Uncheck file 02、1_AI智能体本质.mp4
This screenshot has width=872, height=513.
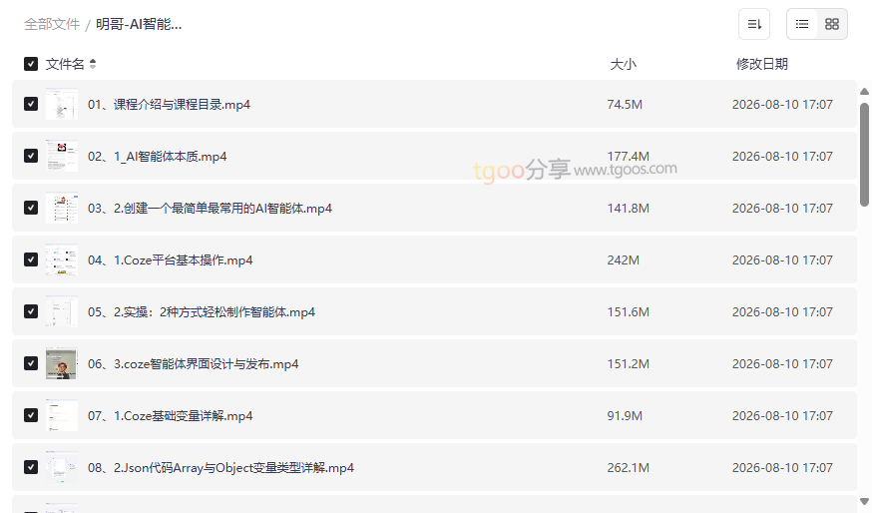click(31, 156)
